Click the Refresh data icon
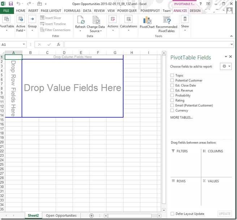Image resolution: width=237 pixels, height=220 pixels. pyautogui.click(x=81, y=20)
